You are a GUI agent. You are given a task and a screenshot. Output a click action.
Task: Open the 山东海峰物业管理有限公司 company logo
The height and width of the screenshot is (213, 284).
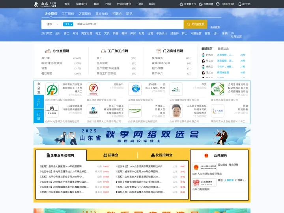(x=176, y=89)
